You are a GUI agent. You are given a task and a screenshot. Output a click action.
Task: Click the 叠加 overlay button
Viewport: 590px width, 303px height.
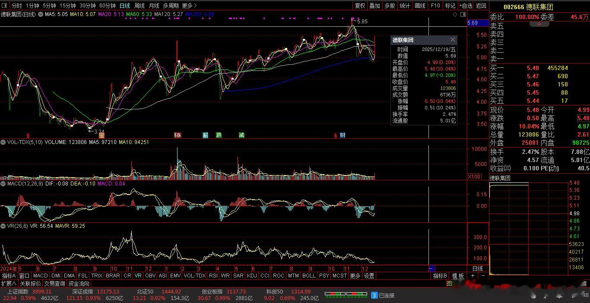[x=374, y=6]
